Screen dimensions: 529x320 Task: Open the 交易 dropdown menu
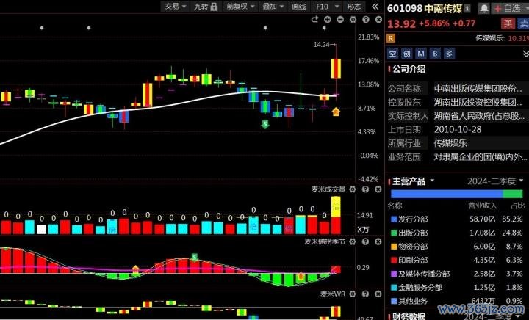[175, 7]
